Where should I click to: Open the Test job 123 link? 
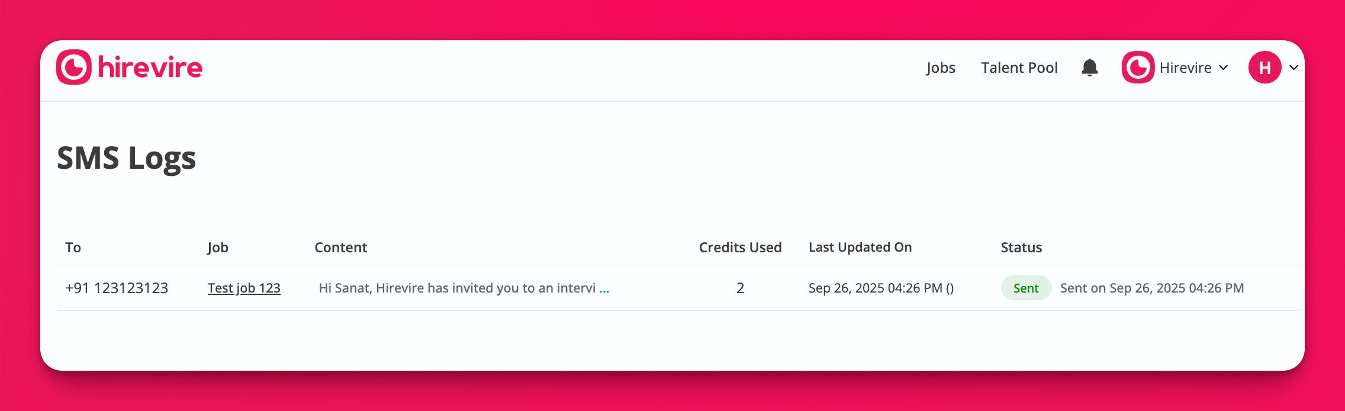point(244,288)
